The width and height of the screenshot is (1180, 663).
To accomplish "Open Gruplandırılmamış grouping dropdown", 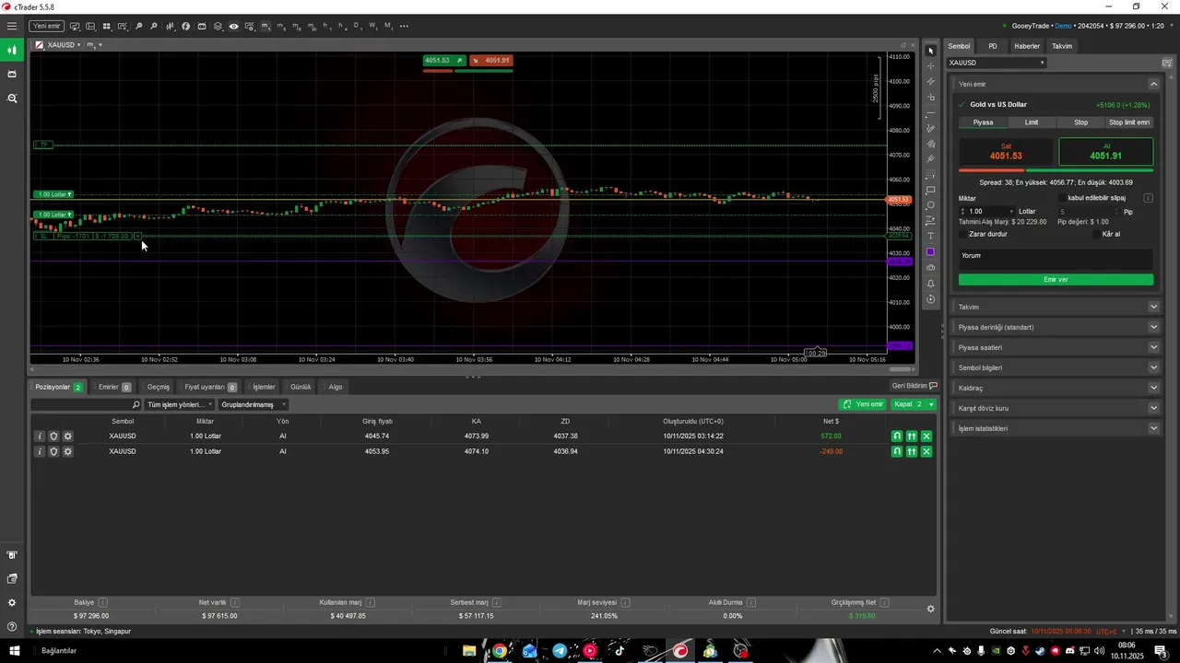I will (253, 404).
